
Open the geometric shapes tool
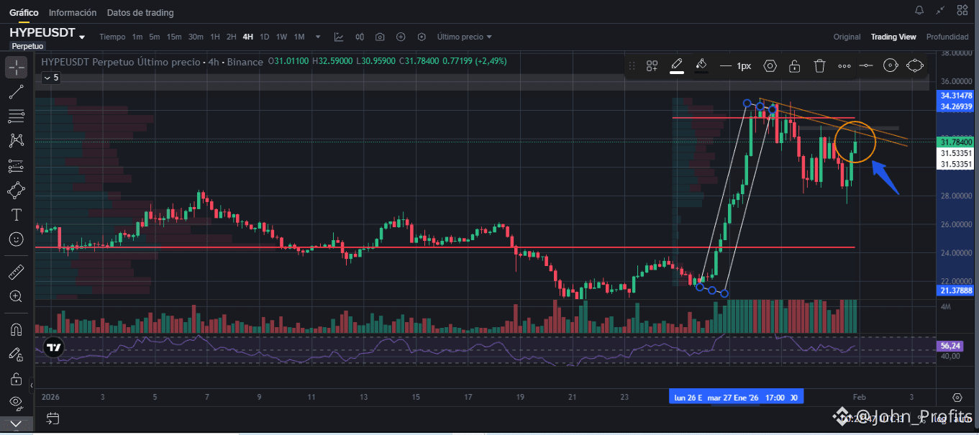(x=16, y=190)
